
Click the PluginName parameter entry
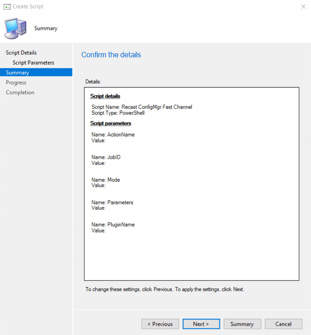pos(113,225)
